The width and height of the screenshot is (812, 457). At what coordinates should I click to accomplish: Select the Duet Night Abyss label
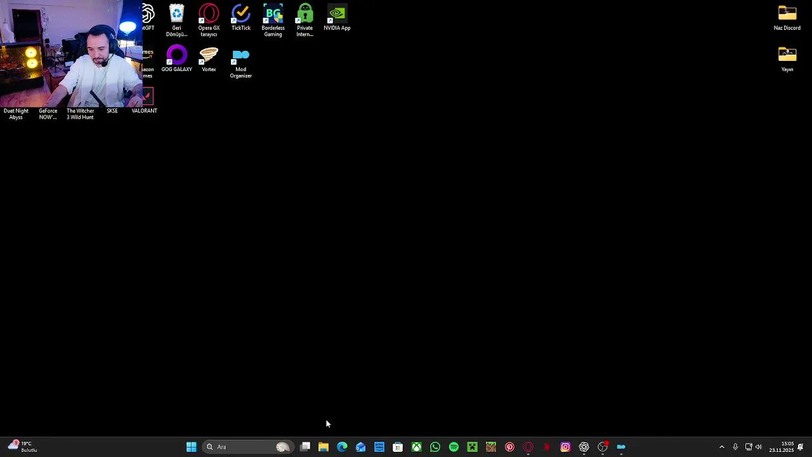pos(16,114)
